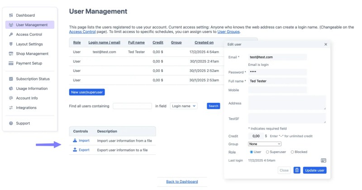
Task: Open Dashboard from the sidebar menu
Action: 25,15
